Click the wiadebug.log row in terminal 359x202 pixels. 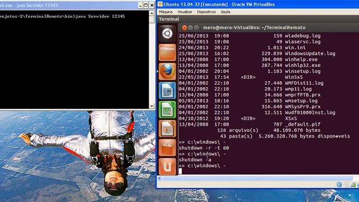[250, 36]
